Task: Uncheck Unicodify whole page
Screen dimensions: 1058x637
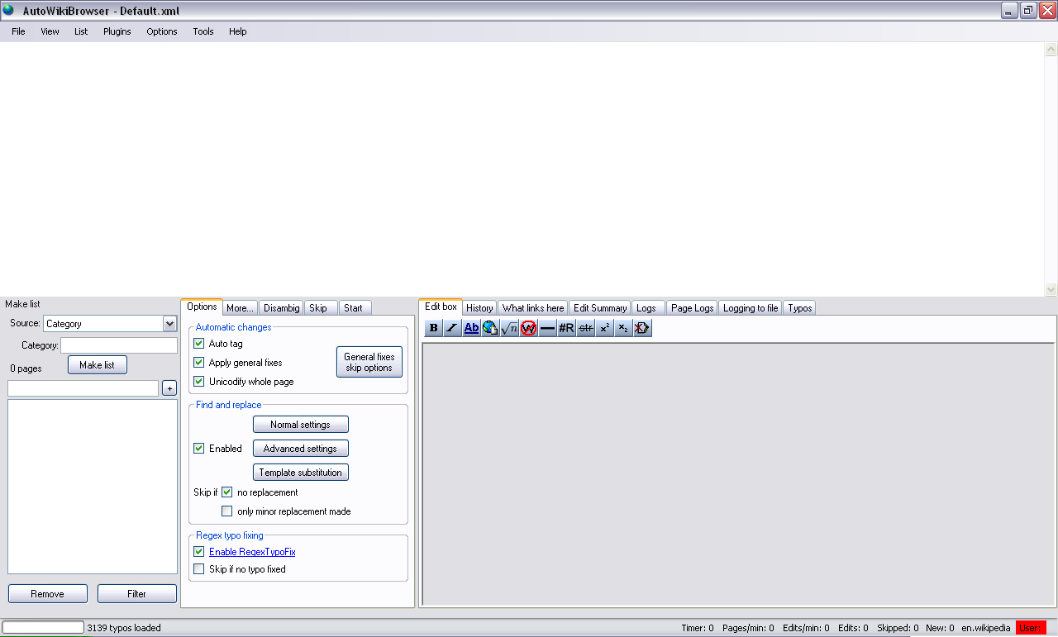Action: 198,381
